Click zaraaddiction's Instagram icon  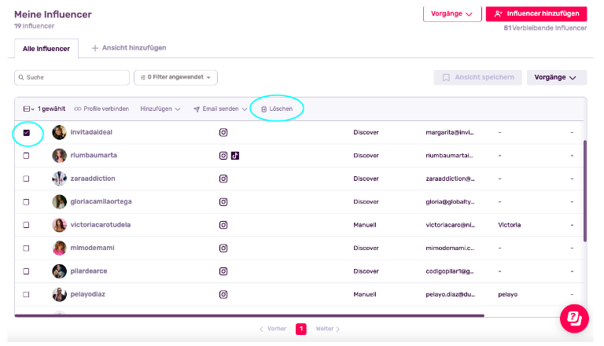click(x=223, y=179)
